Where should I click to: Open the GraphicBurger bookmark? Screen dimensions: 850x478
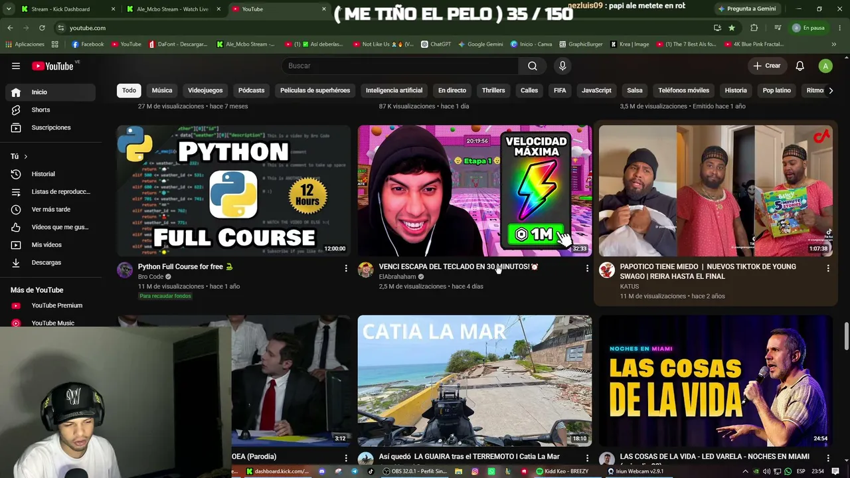[580, 44]
